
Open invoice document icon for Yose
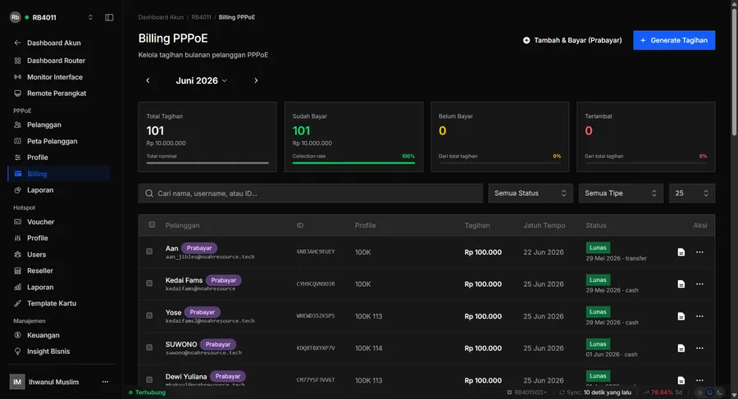[x=681, y=316]
